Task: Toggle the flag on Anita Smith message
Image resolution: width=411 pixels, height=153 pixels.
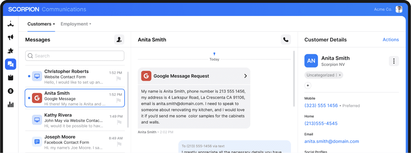Action: pos(119,100)
